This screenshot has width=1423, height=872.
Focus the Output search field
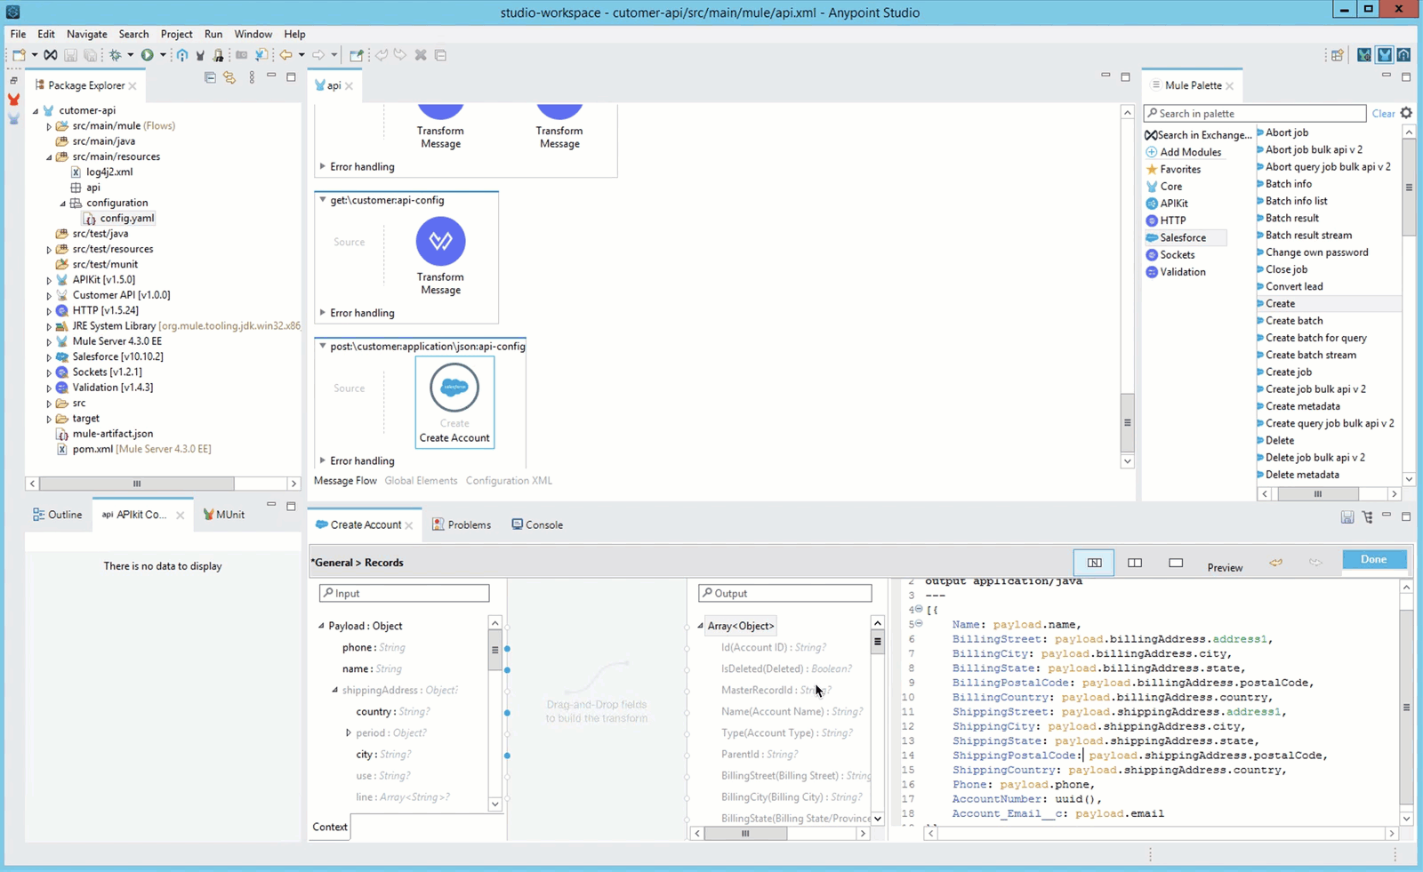(x=784, y=593)
